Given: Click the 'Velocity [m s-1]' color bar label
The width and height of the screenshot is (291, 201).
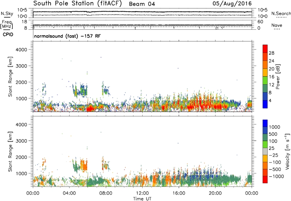Looking at the screenshot, I should pyautogui.click(x=287, y=151).
